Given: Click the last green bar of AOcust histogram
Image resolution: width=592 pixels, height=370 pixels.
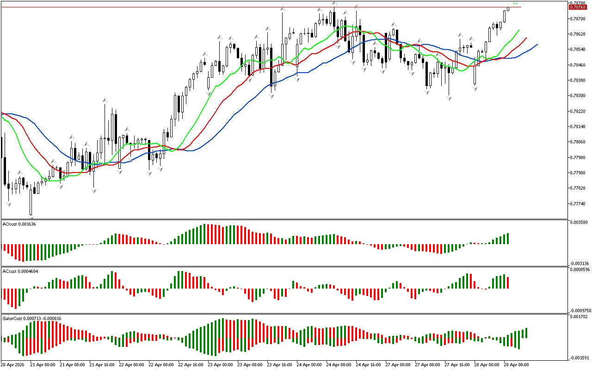Looking at the screenshot, I should pyautogui.click(x=508, y=239).
